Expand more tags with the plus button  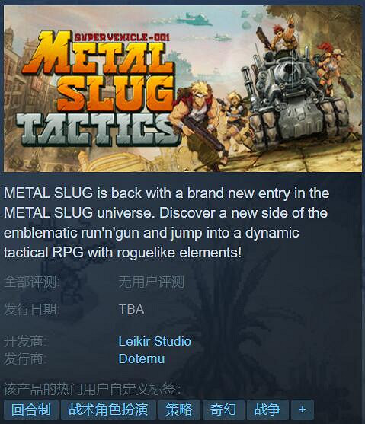(303, 409)
